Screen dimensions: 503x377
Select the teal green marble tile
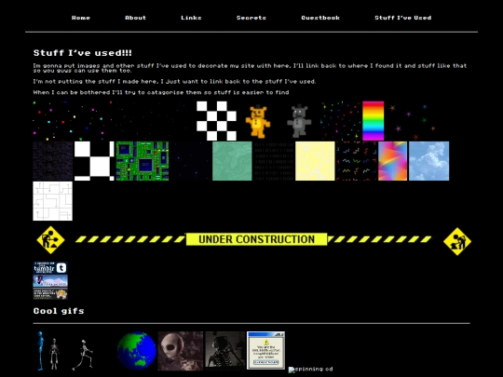point(232,161)
